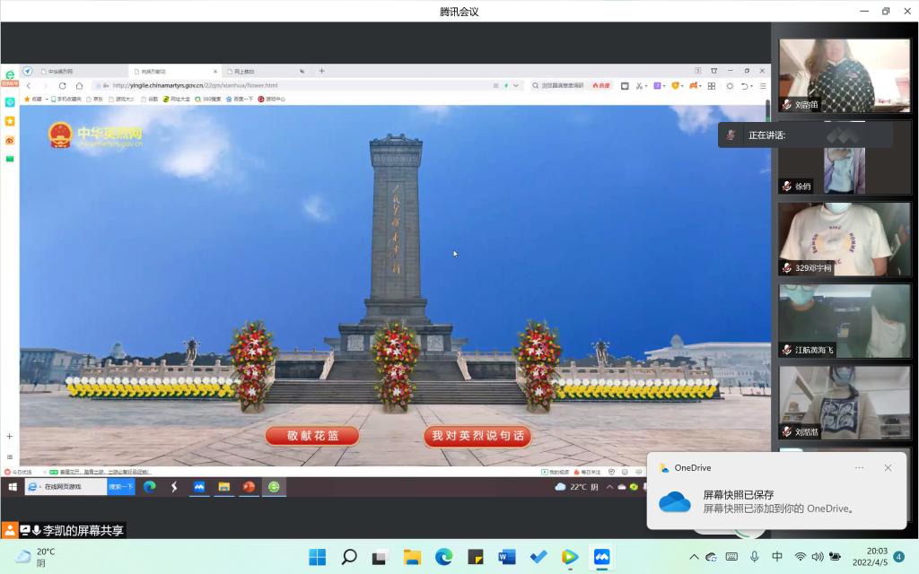Open Word from the taskbar
Viewport: 919px width, 574px height.
coord(506,557)
